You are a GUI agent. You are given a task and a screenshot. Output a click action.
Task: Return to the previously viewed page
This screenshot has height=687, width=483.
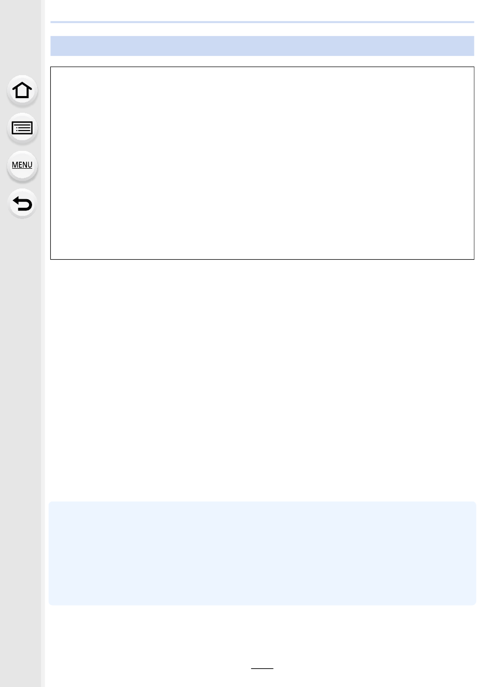pyautogui.click(x=22, y=204)
